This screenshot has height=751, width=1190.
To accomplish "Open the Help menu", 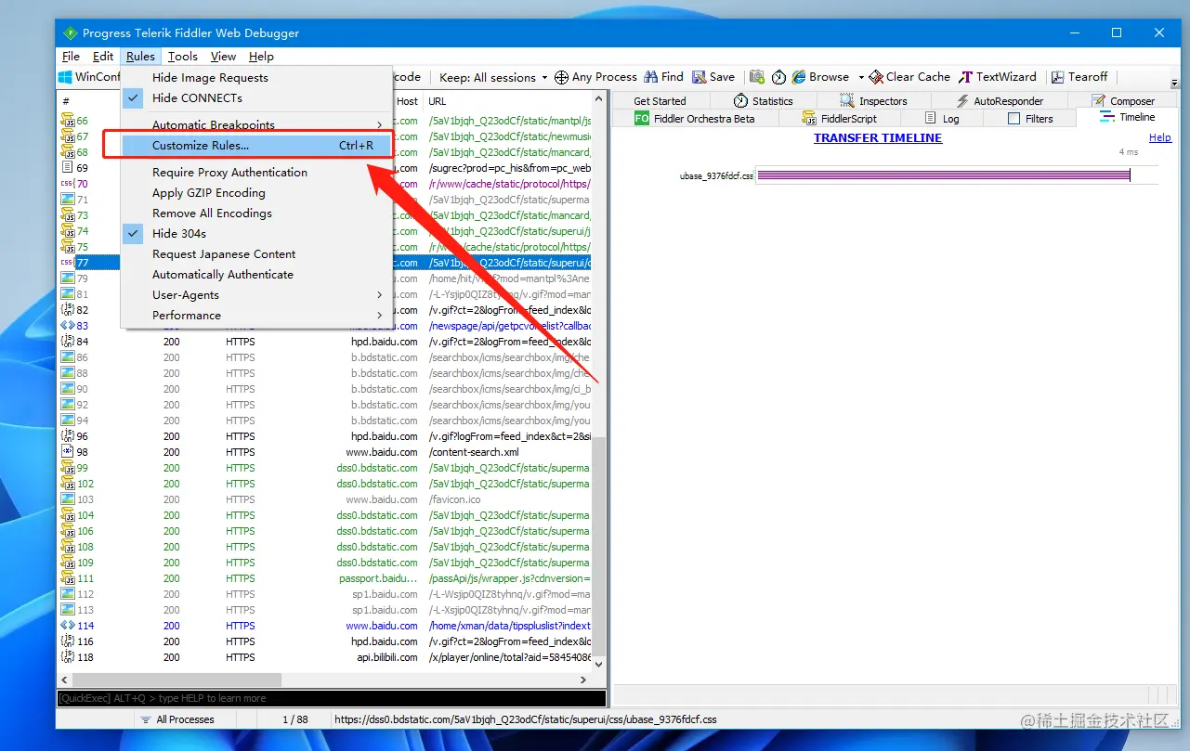I will pyautogui.click(x=261, y=57).
